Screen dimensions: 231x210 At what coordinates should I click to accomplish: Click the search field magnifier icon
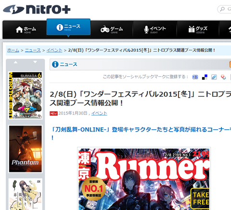(x=222, y=9)
